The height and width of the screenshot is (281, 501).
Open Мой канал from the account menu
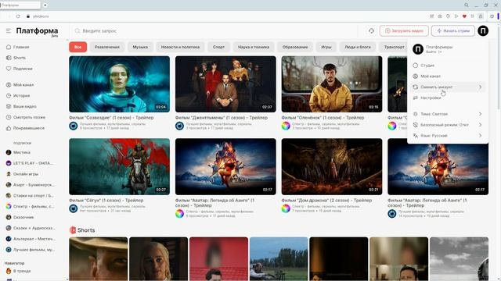pos(448,76)
